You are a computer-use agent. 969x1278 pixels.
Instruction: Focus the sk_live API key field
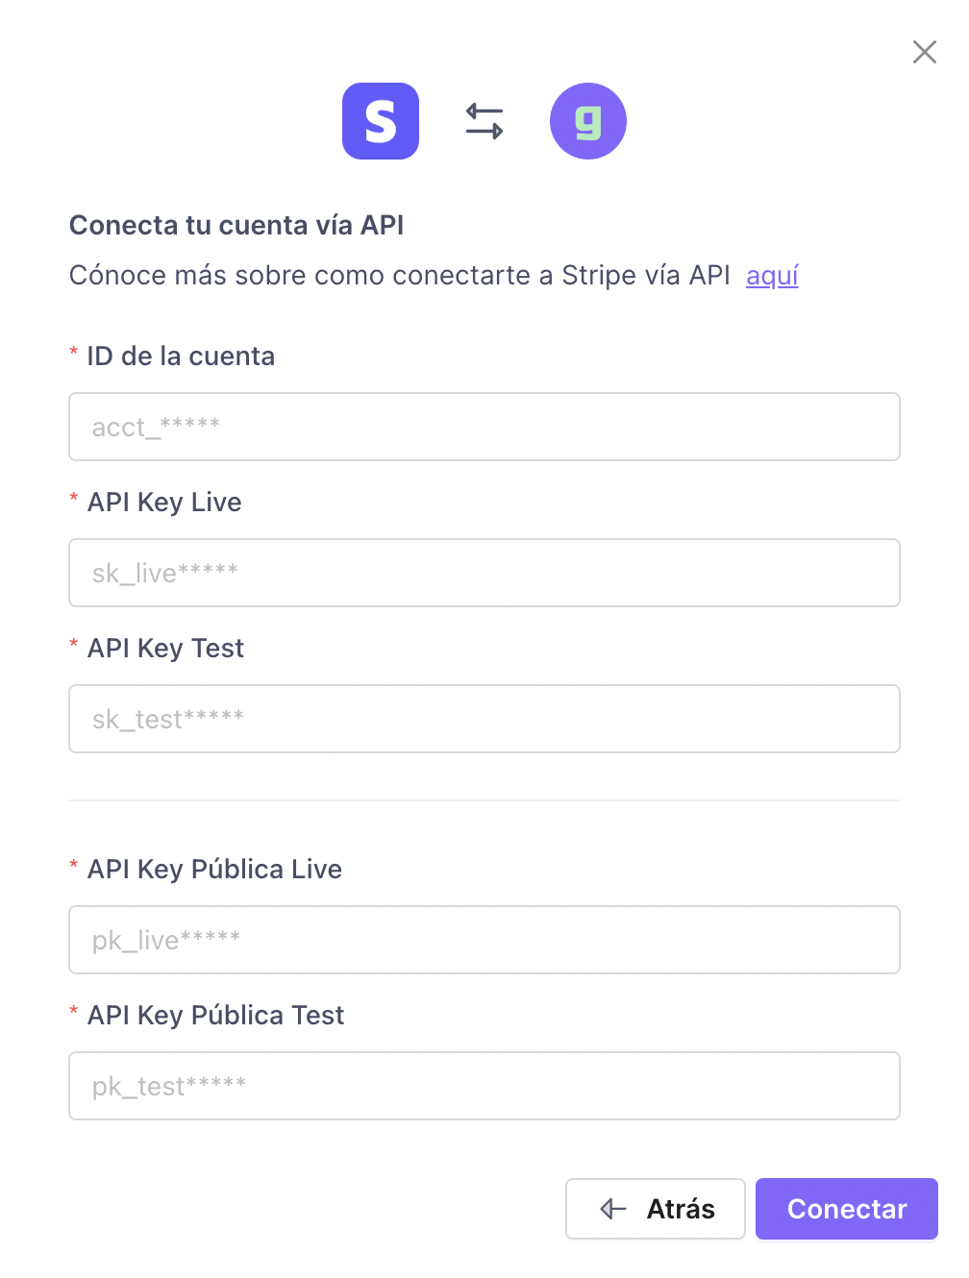click(484, 573)
